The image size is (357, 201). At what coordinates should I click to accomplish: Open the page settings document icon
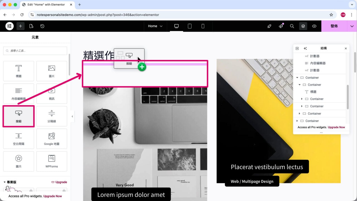pos(31,26)
